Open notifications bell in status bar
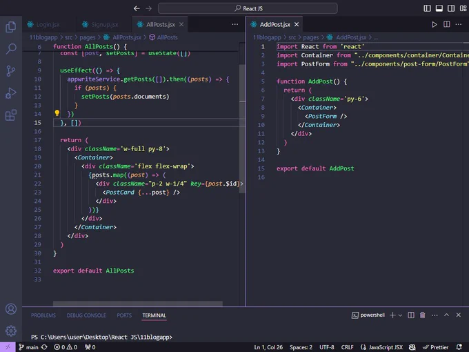The image size is (469, 352). click(459, 347)
